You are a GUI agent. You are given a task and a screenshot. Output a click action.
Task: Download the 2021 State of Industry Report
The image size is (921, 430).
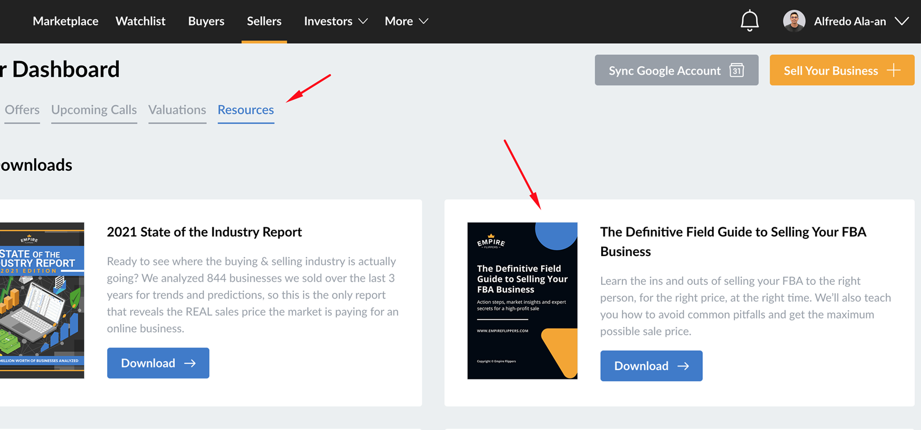(x=158, y=363)
